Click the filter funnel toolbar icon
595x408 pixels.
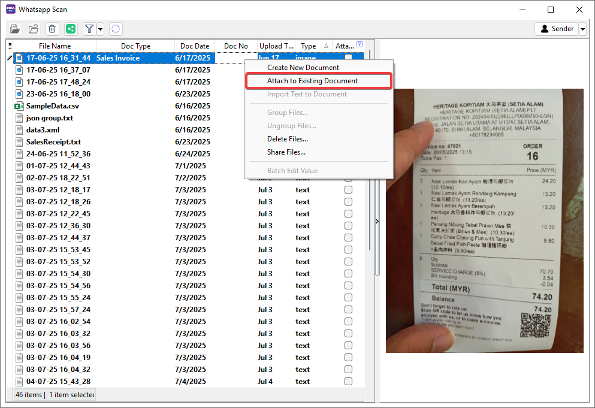click(89, 29)
